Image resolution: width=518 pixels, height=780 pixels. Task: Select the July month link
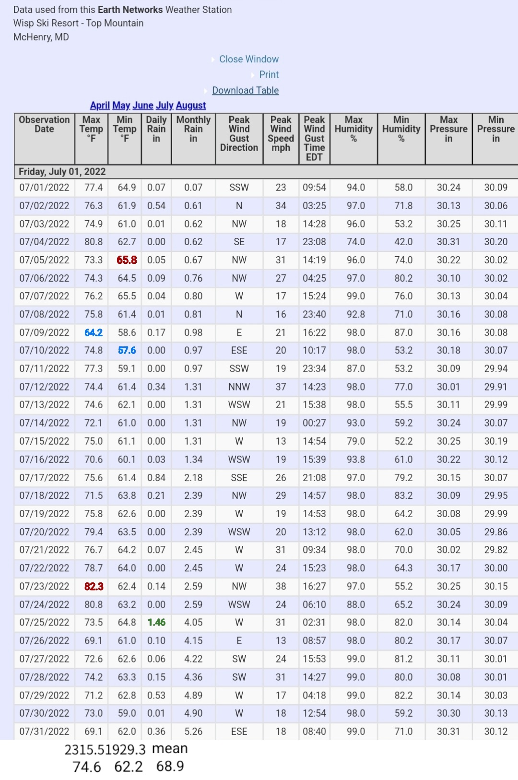tap(165, 105)
